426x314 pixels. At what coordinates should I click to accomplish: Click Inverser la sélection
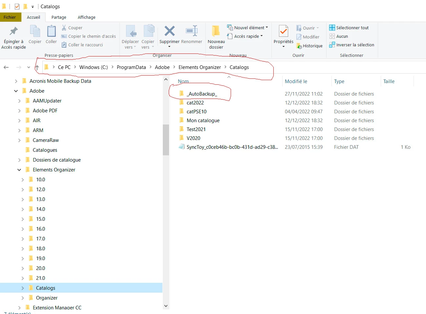point(352,45)
